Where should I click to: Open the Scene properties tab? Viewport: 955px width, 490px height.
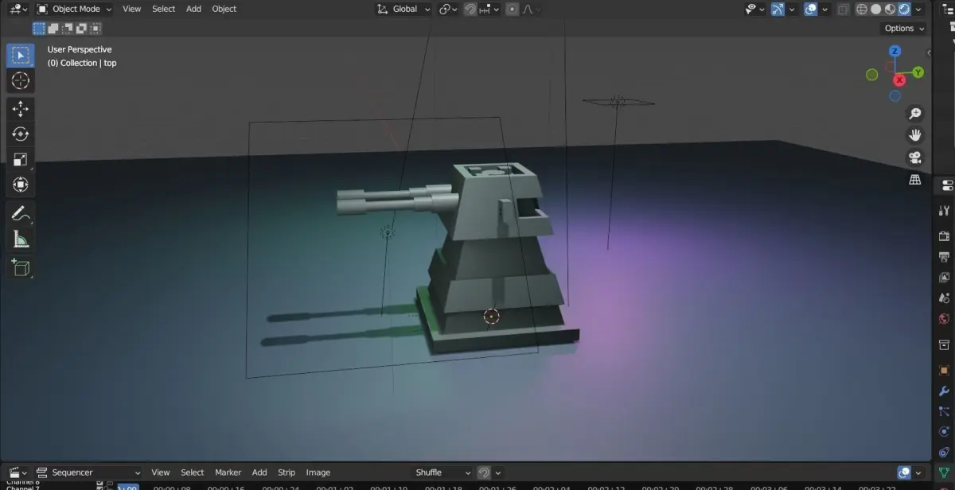(x=944, y=298)
